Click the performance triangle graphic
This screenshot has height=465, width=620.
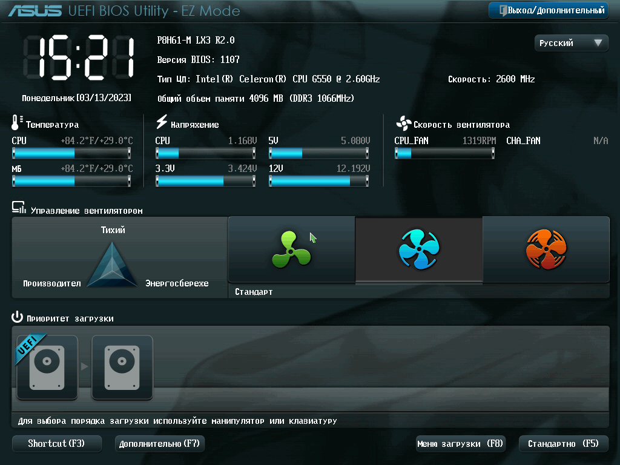coord(112,265)
